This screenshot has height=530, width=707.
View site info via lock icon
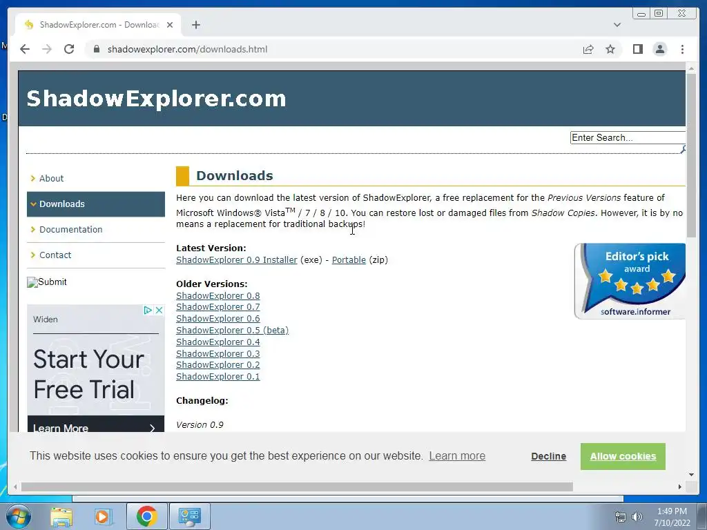click(97, 49)
